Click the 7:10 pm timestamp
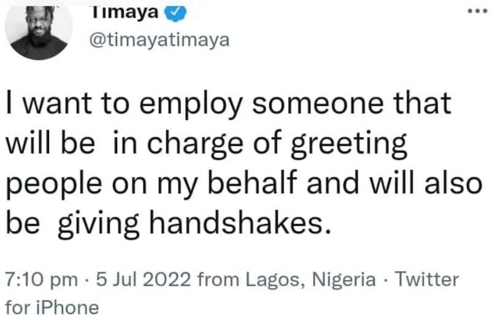The image size is (492, 322). (40, 280)
